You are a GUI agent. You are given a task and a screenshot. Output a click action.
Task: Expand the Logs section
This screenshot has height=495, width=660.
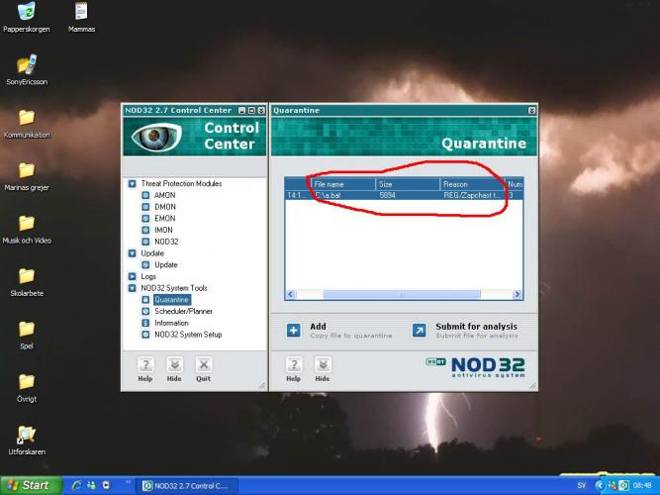132,276
